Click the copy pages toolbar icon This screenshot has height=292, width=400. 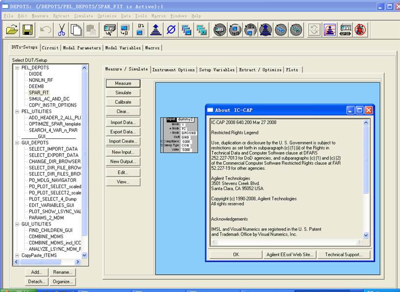point(76,30)
